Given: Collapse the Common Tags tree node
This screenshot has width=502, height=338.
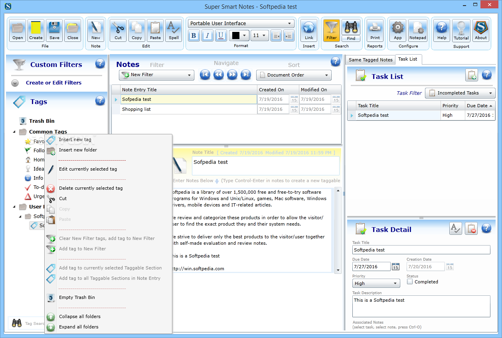Looking at the screenshot, I should [14, 132].
